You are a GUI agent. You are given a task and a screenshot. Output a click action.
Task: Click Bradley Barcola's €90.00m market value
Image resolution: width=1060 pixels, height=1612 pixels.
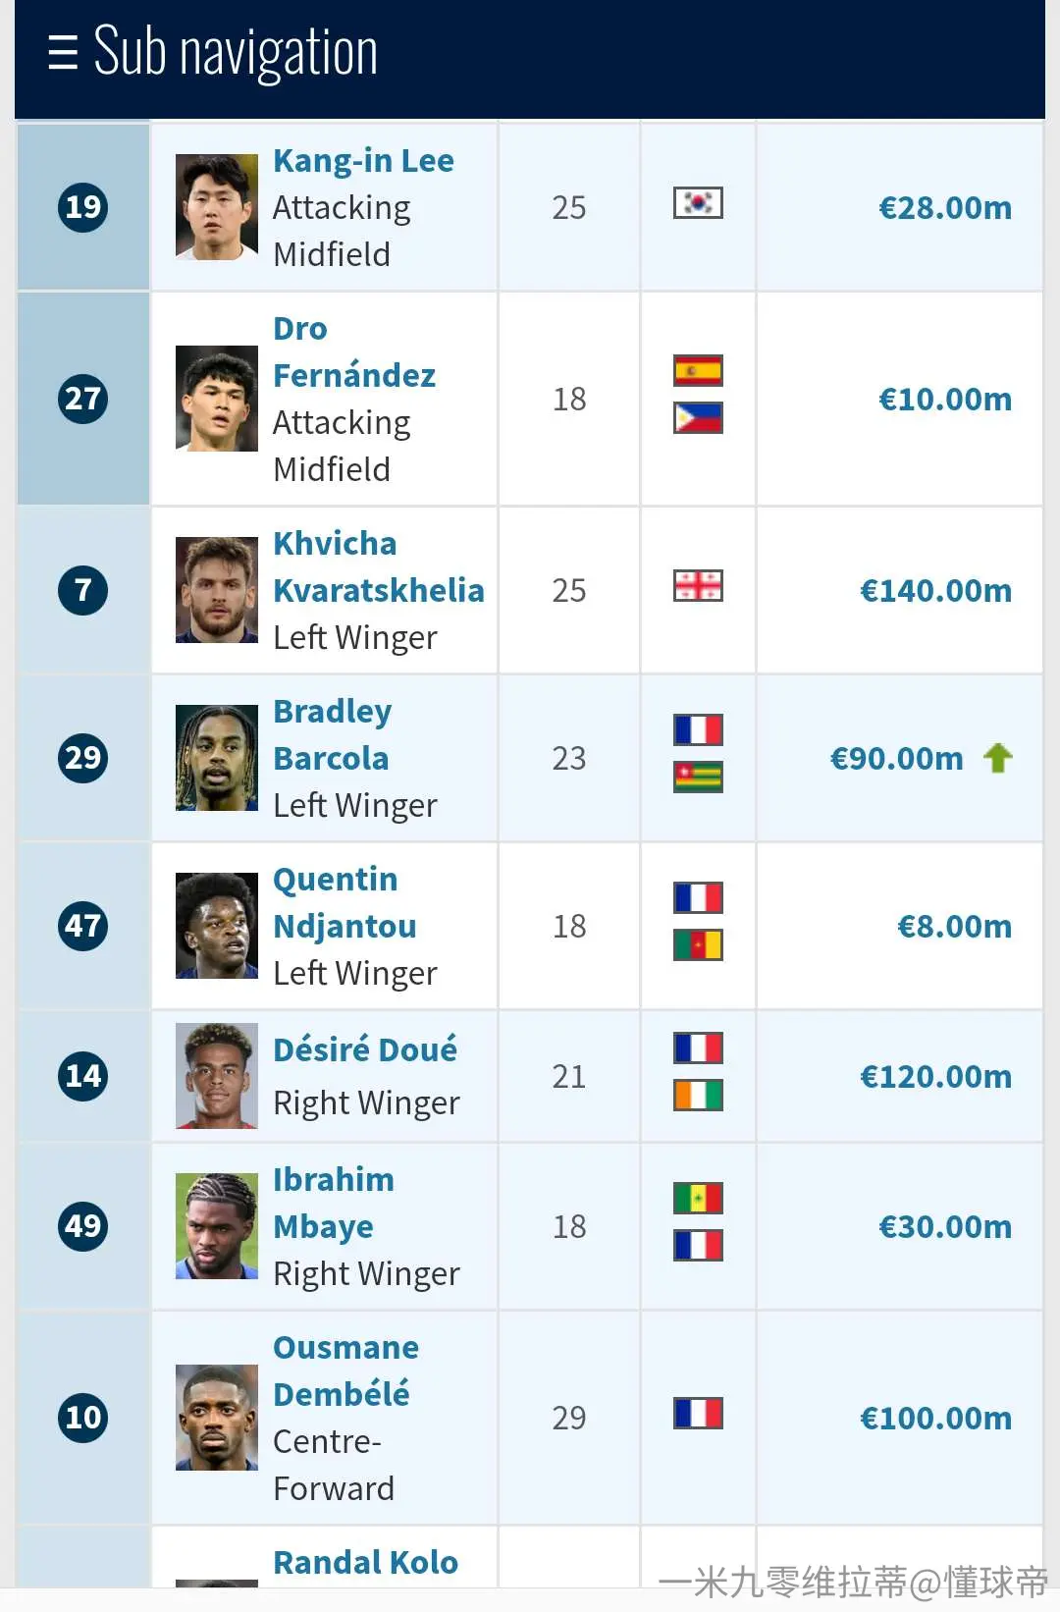[897, 759]
